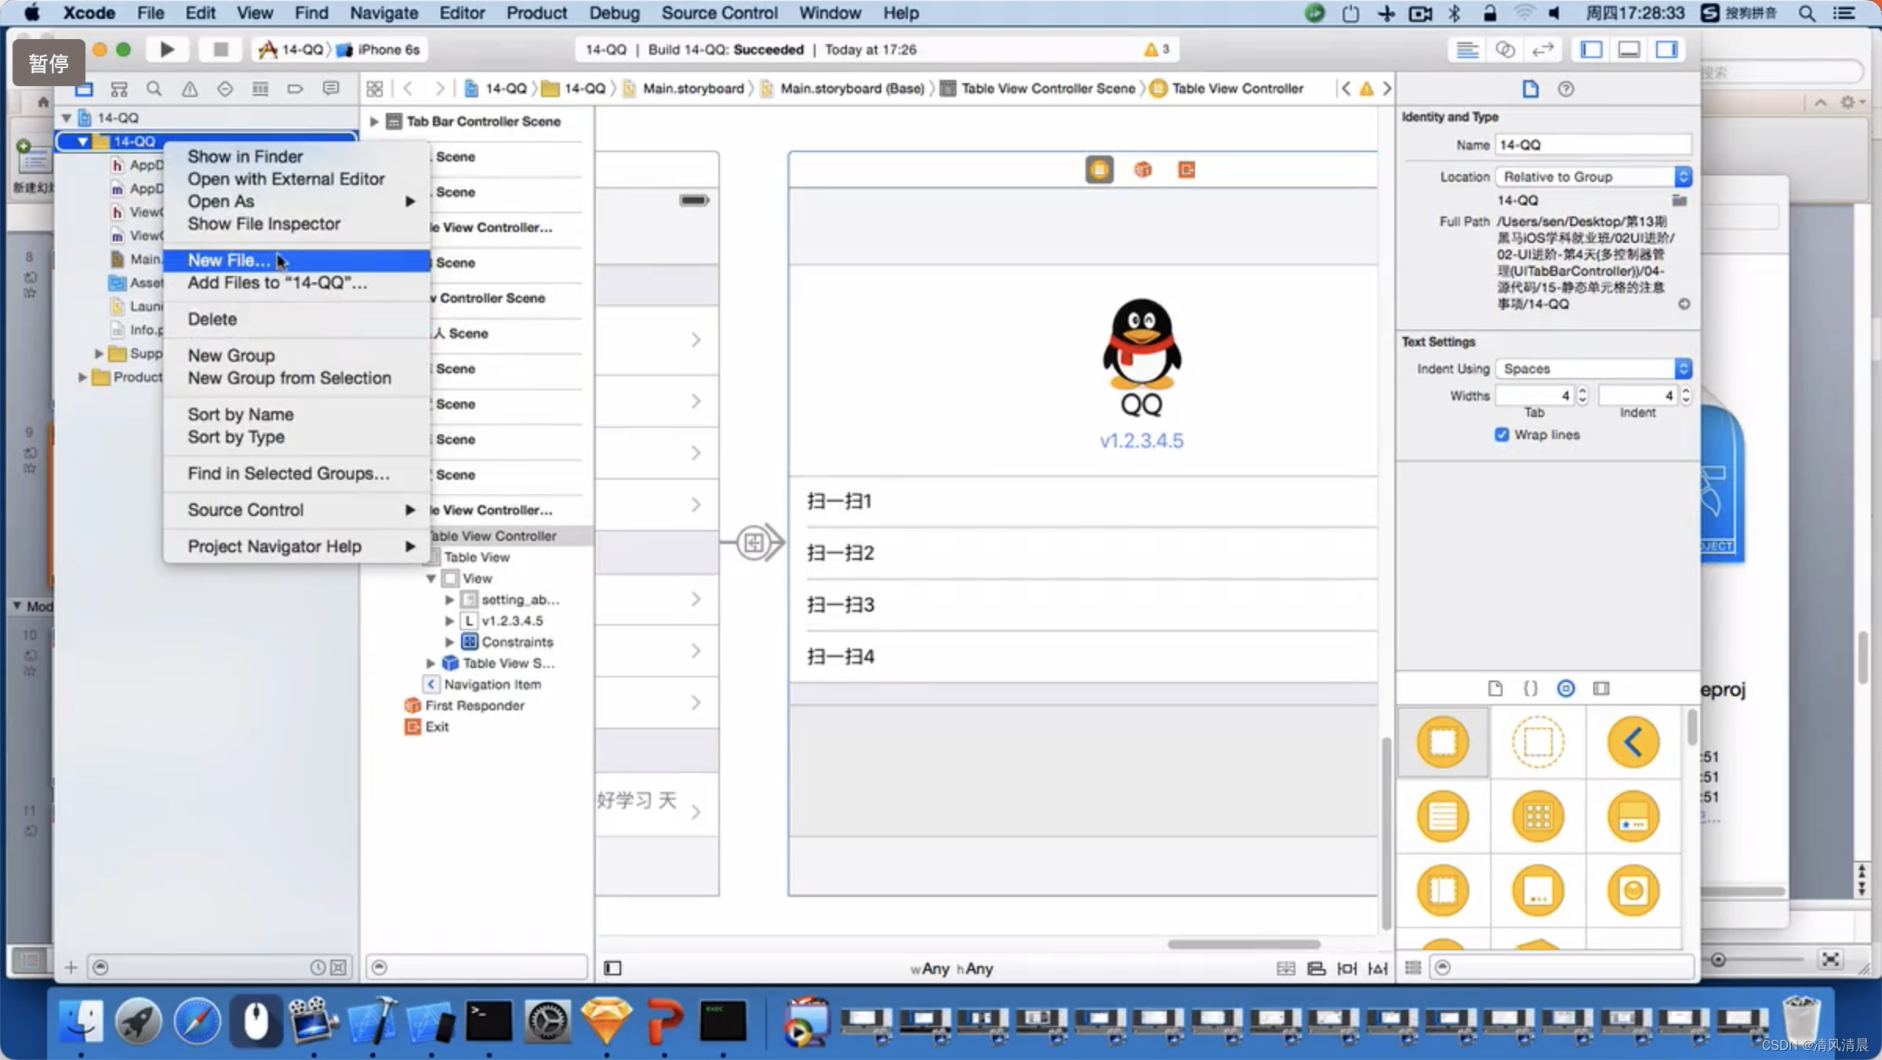The image size is (1882, 1060).
Task: Select the Assistant editor icon
Action: point(1505,49)
